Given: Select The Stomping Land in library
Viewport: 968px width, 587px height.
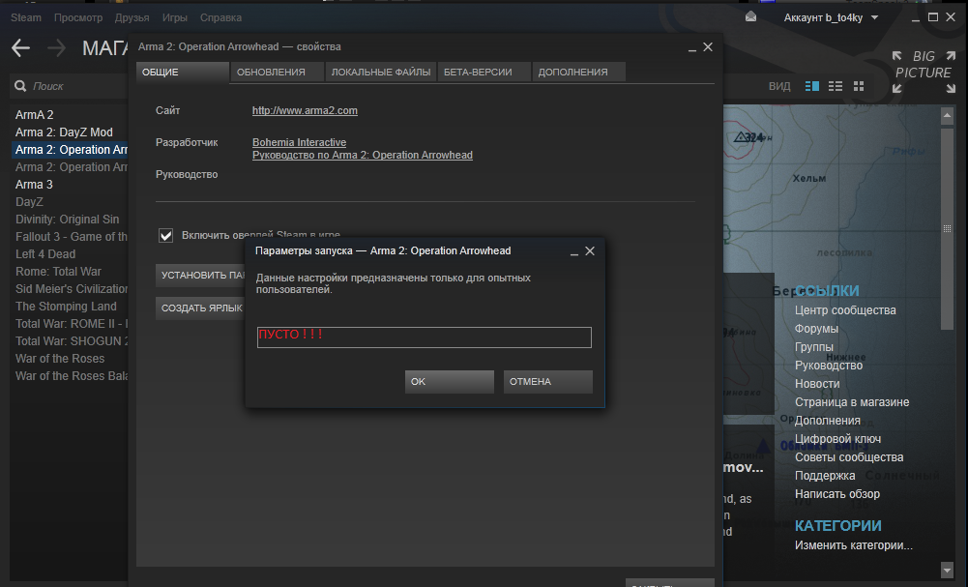Looking at the screenshot, I should tap(66, 307).
